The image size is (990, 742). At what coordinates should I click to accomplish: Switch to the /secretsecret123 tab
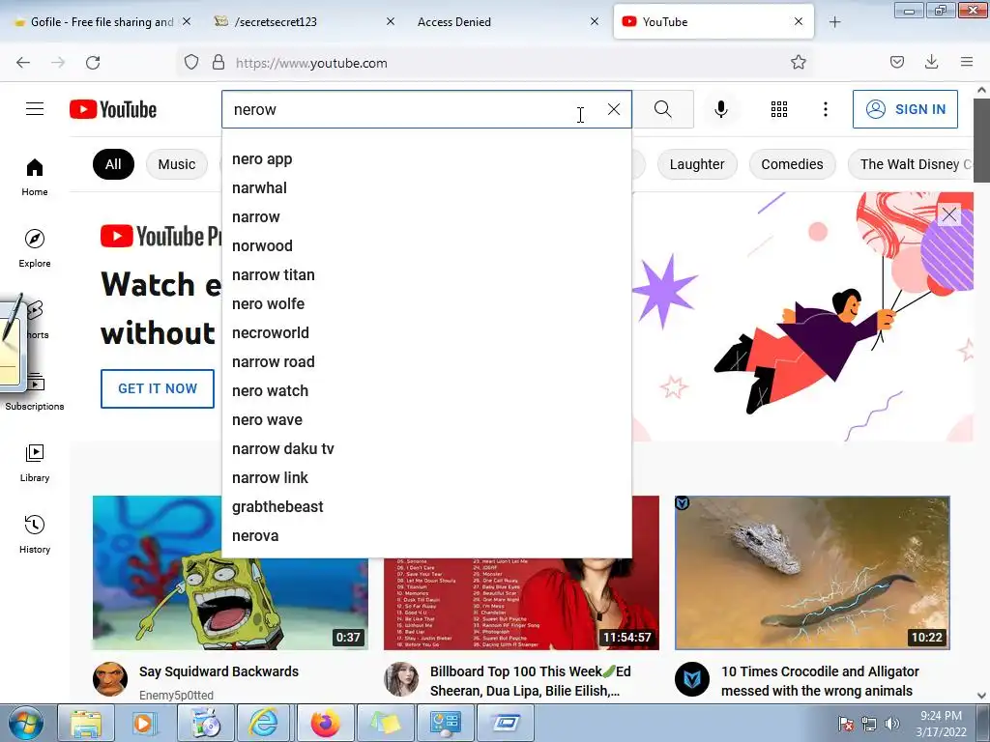click(x=275, y=21)
